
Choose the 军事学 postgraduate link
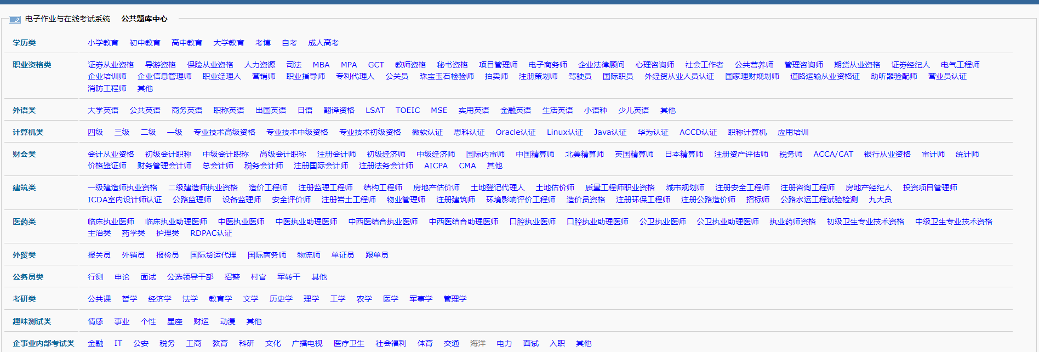coord(421,299)
